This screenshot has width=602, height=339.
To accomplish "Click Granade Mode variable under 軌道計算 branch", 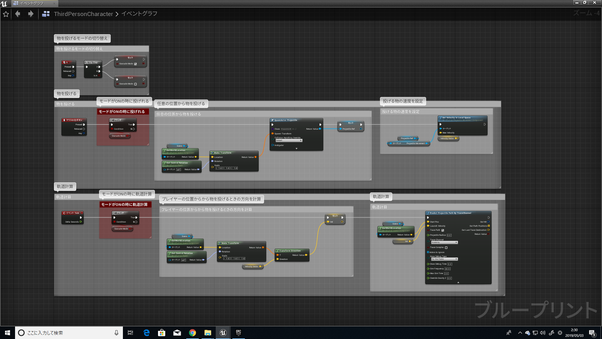I will tap(123, 229).
